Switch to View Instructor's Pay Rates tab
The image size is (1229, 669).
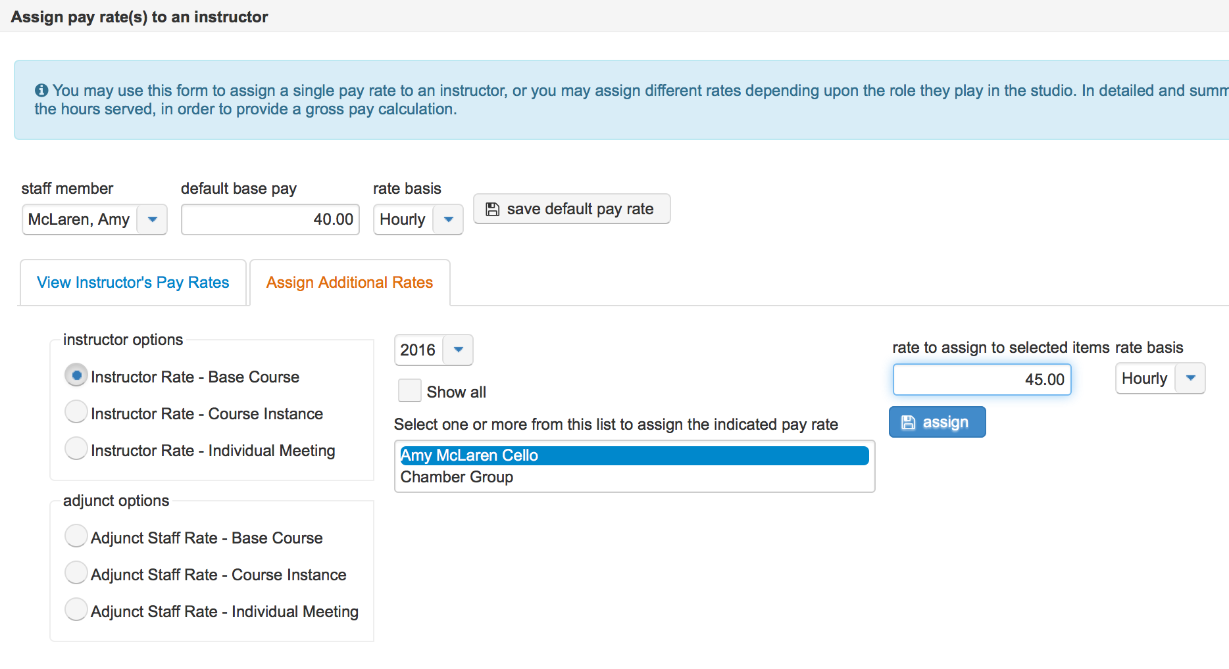tap(133, 283)
